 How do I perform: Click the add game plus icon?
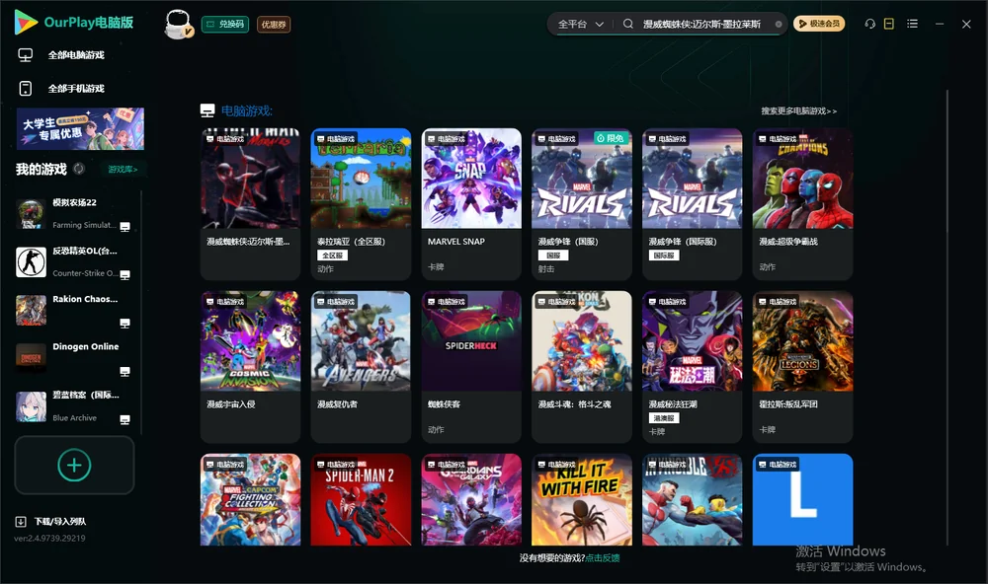[x=74, y=465]
